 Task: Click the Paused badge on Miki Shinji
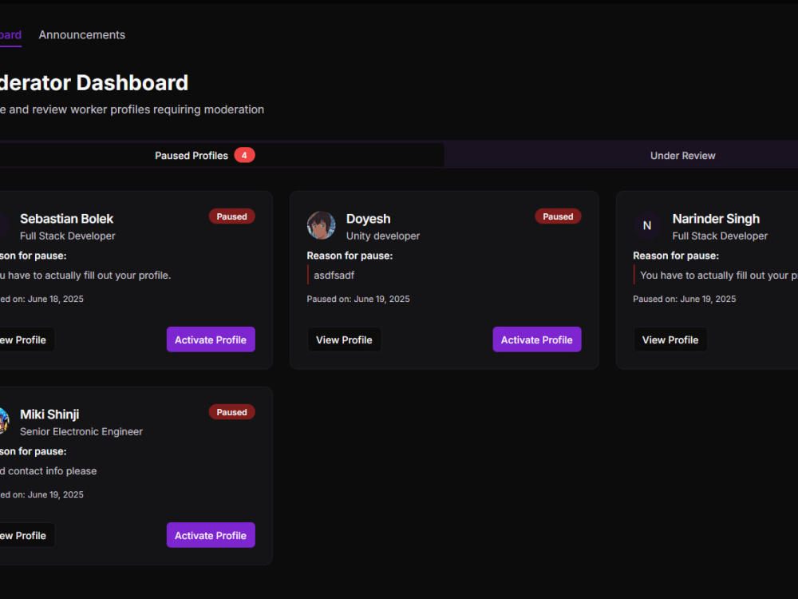pos(231,412)
